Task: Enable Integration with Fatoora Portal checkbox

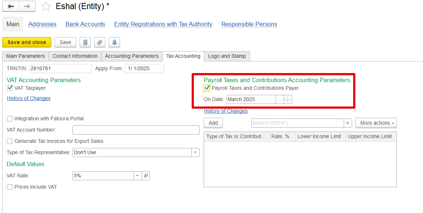Action: (10, 118)
